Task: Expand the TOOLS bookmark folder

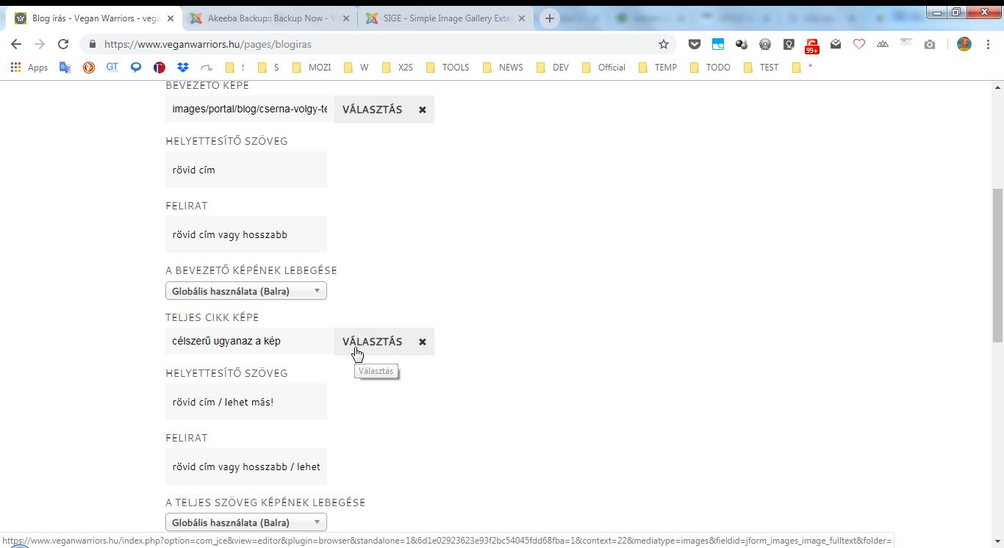Action: pos(447,67)
